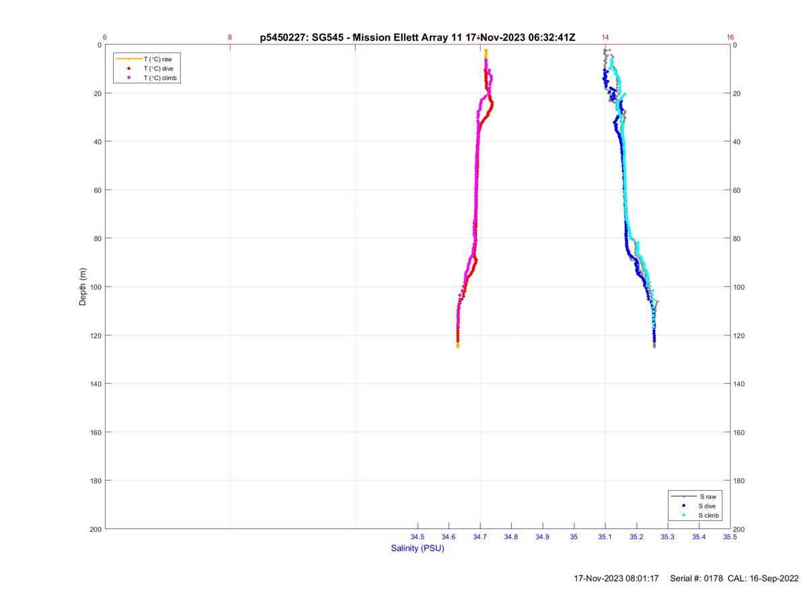Click the red temperature tick label 6
The image size is (807, 595).
tap(106, 38)
